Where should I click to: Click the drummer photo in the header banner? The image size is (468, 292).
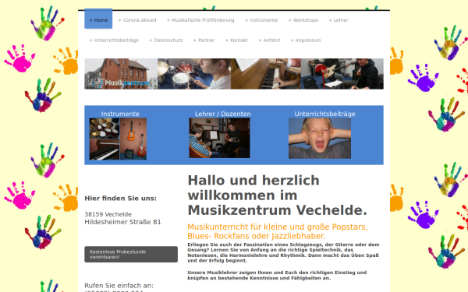click(x=194, y=74)
